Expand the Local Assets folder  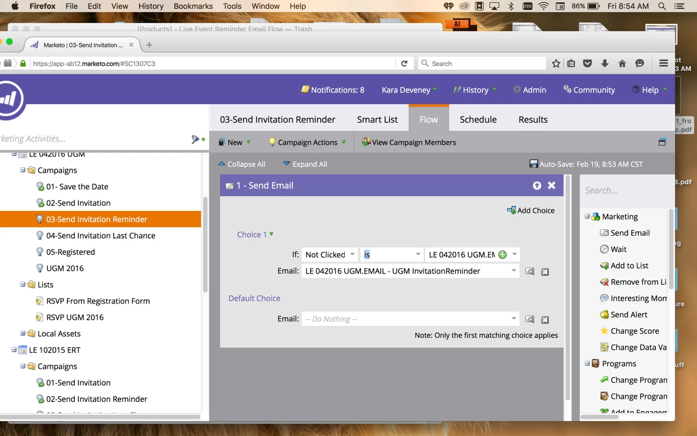23,334
